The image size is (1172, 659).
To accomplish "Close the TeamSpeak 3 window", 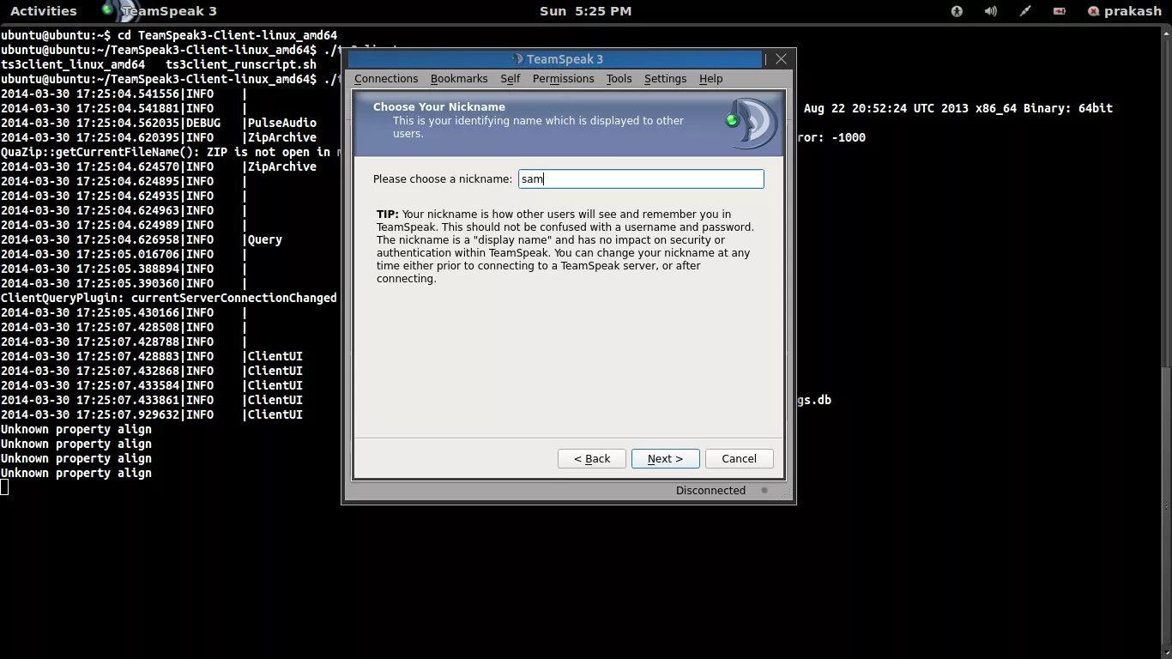I will 781,59.
